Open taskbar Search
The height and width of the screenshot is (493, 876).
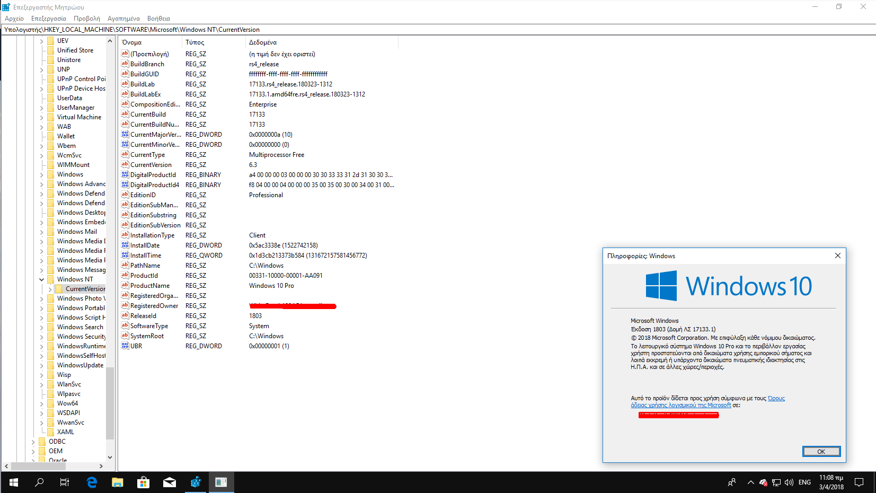[x=39, y=482]
